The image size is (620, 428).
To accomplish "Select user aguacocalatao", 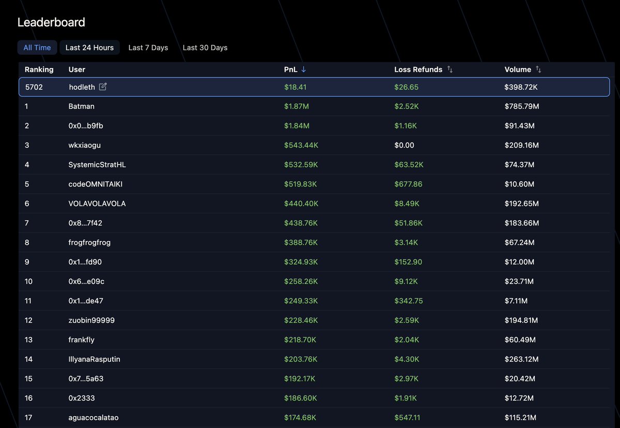I will 94,418.
